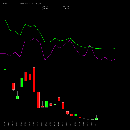Click the red candle above 17 Jul

(67, 113)
